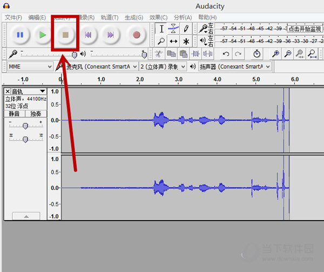
Task: Start recording with the red Record button
Action: pyautogui.click(x=137, y=35)
